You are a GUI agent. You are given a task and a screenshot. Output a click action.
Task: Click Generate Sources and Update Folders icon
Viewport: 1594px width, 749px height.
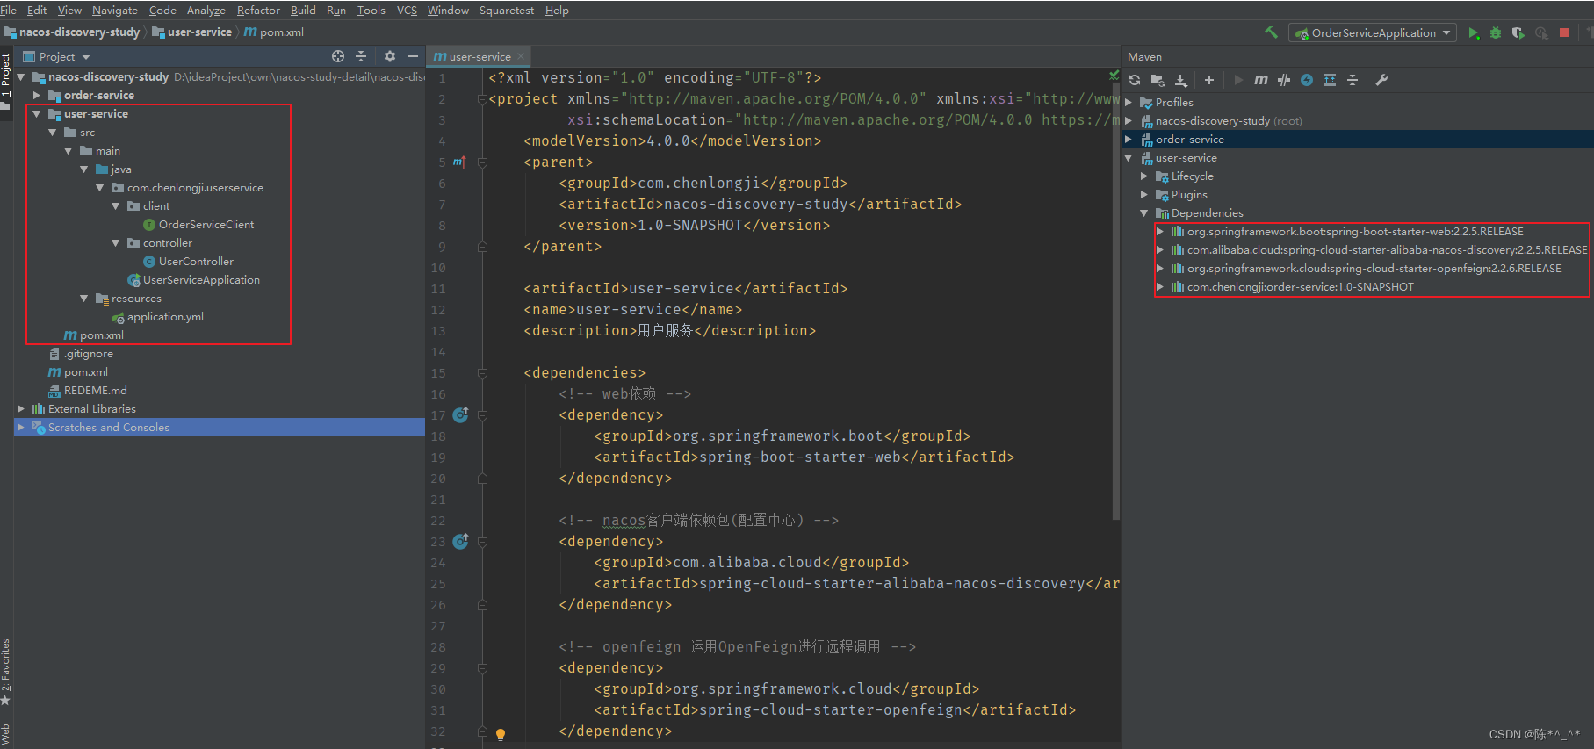click(1158, 80)
